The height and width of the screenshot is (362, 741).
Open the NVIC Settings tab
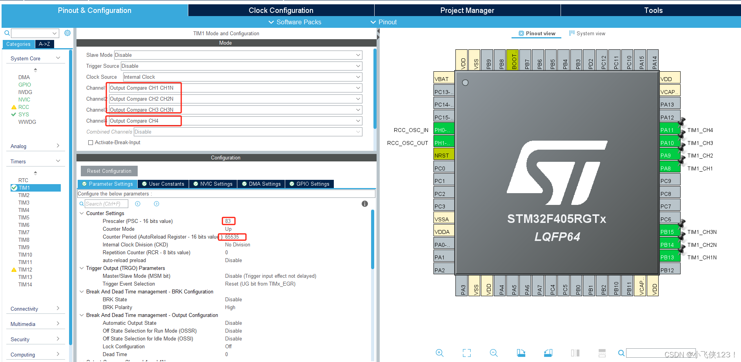[x=213, y=184]
